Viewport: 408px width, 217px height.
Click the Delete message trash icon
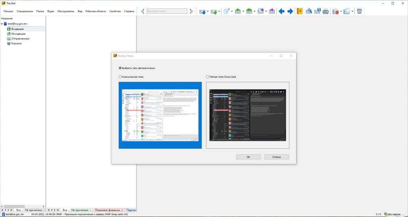point(360,11)
